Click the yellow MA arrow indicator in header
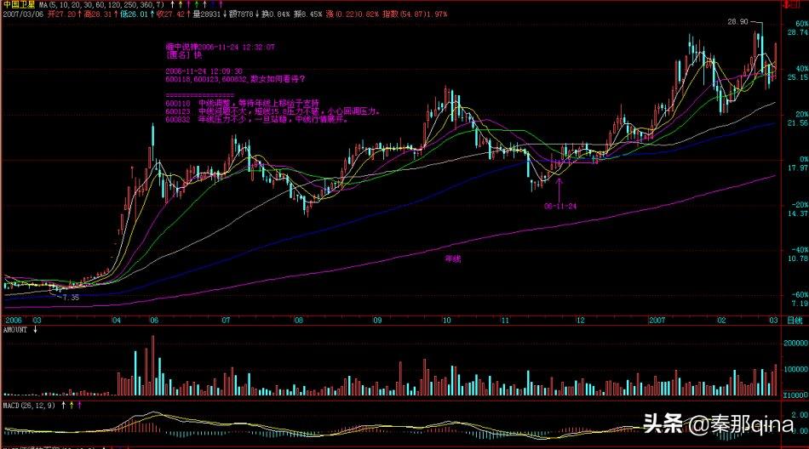The width and height of the screenshot is (809, 449). click(181, 4)
